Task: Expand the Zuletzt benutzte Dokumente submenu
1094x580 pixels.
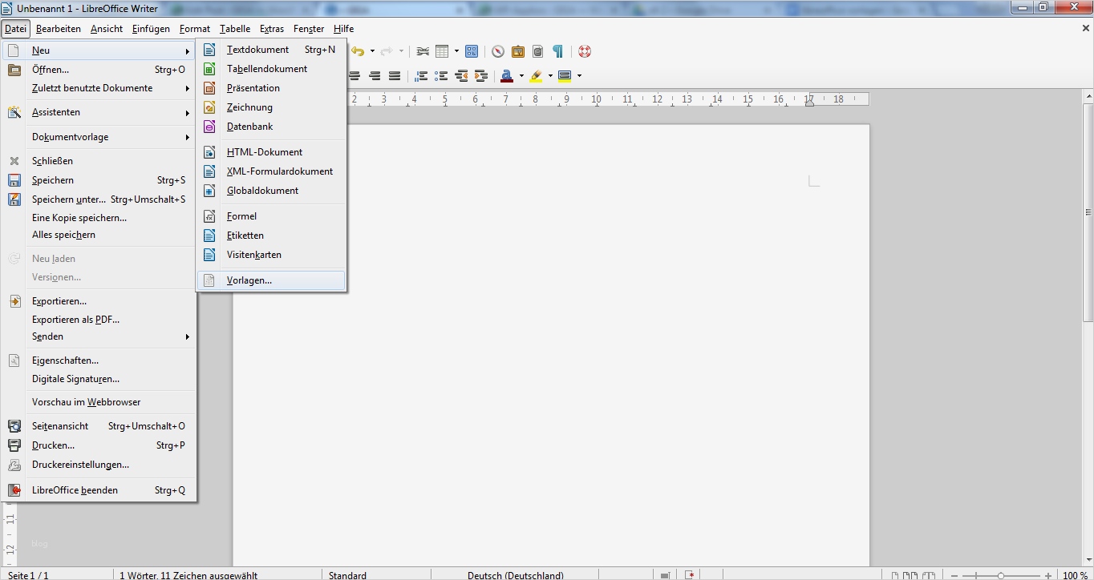Action: tap(99, 88)
